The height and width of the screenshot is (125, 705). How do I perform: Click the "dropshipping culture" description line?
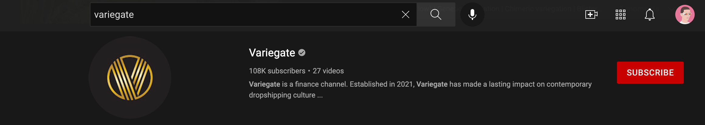pyautogui.click(x=282, y=95)
